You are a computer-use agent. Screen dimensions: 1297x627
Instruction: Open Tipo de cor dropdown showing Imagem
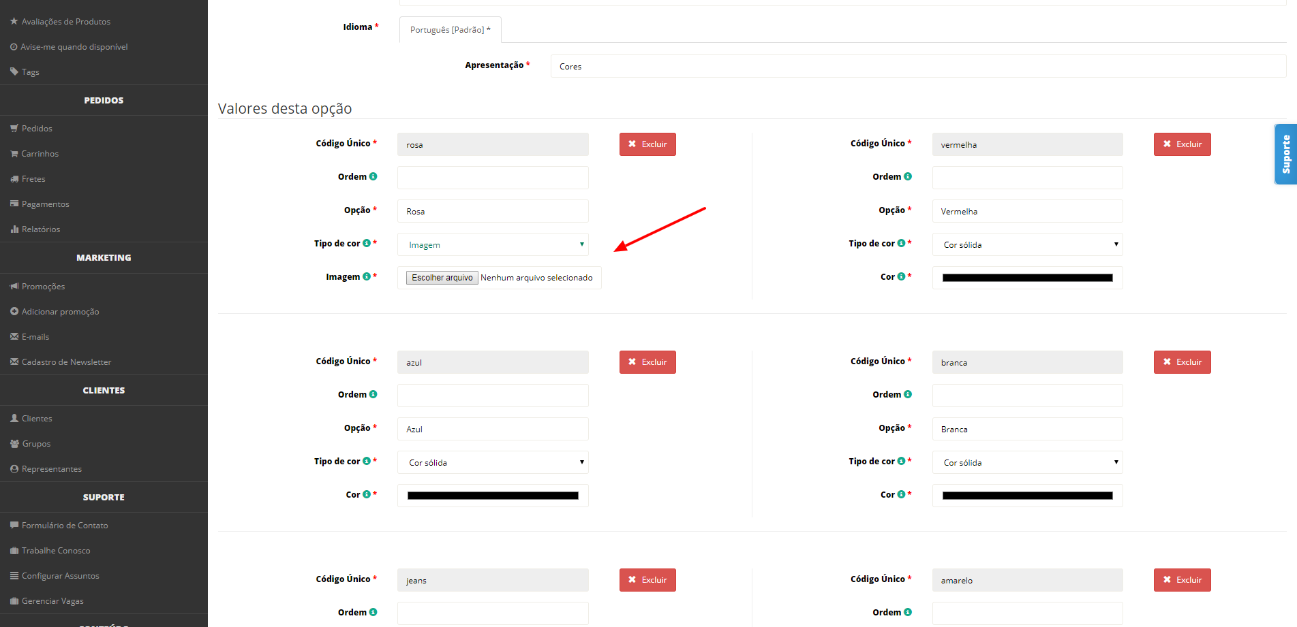coord(493,244)
